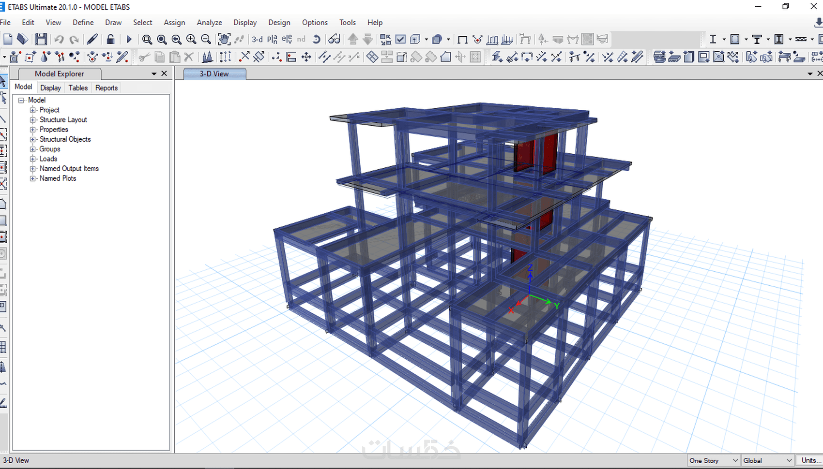Click the Divide Frames icon
The width and height of the screenshot is (823, 469).
pos(324,57)
